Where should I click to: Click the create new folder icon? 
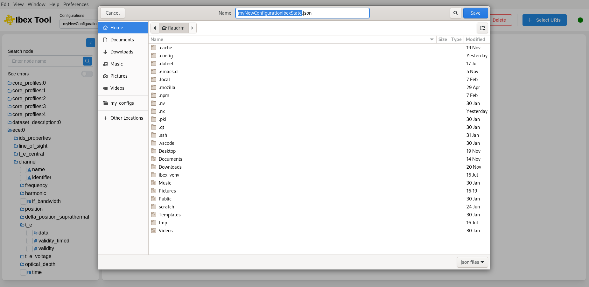(482, 28)
